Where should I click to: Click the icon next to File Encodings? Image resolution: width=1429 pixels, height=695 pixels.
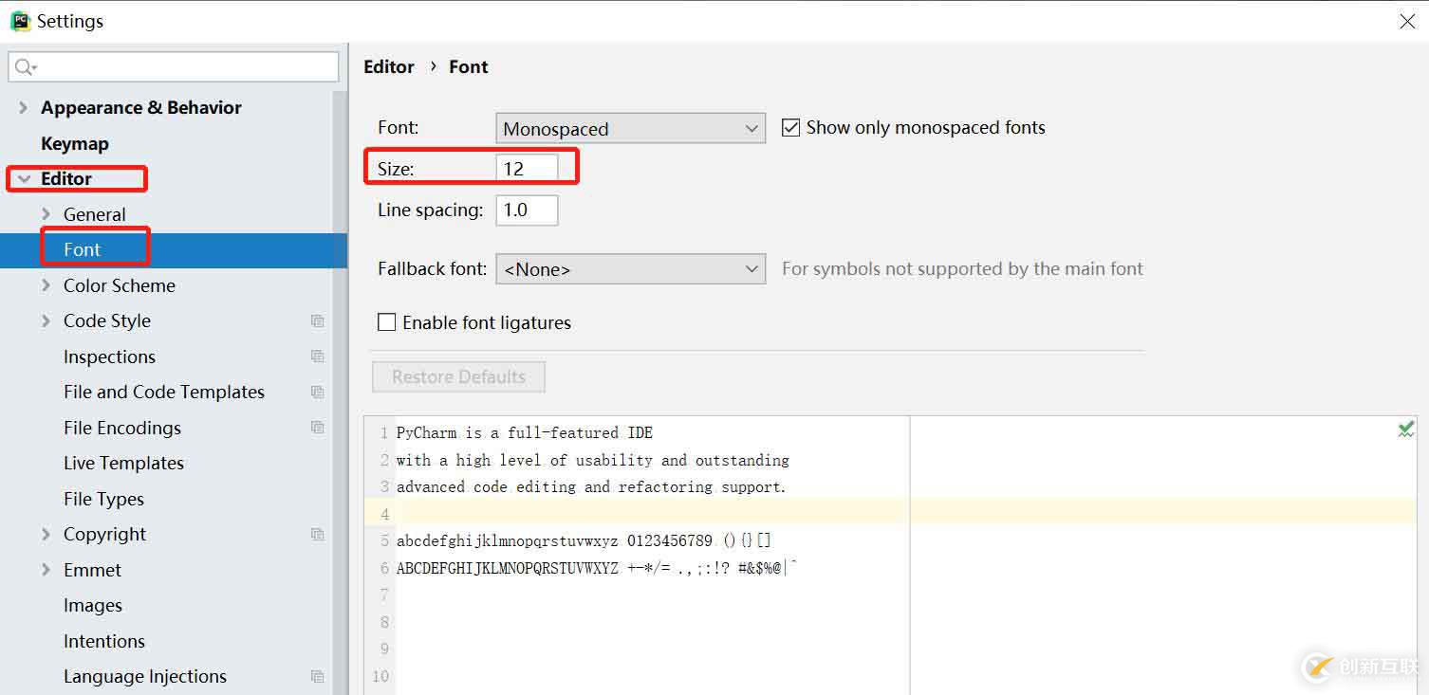(318, 428)
